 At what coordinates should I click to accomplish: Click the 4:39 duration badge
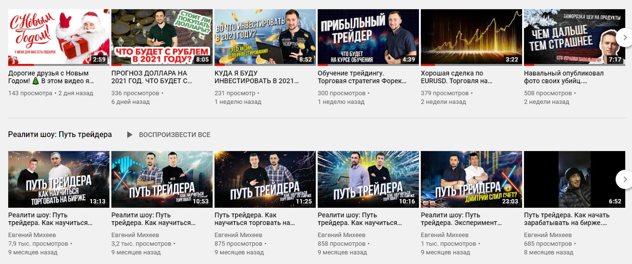408,60
